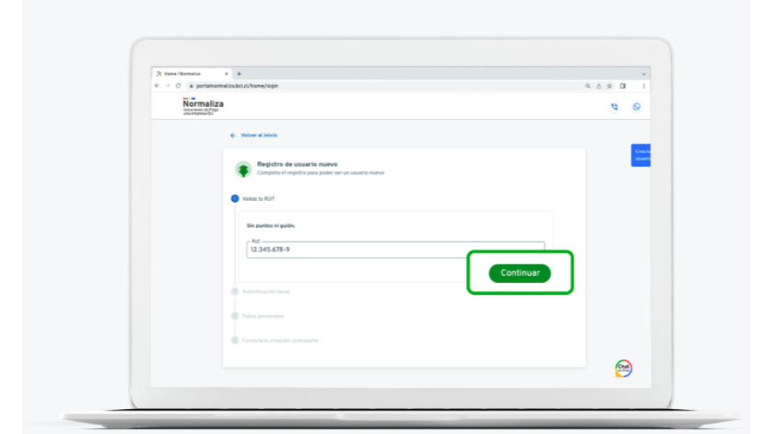Click the zoom magnifier icon in address bar
Viewport: 773px width, 434px height.
click(x=588, y=85)
